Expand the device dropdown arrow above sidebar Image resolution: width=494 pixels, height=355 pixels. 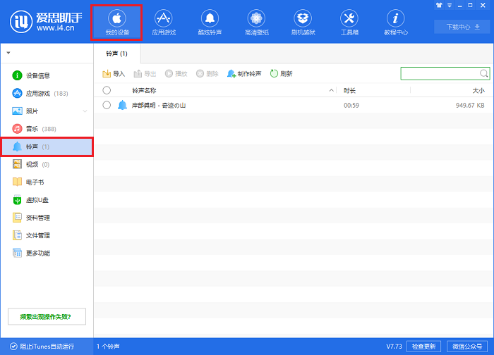click(8, 53)
